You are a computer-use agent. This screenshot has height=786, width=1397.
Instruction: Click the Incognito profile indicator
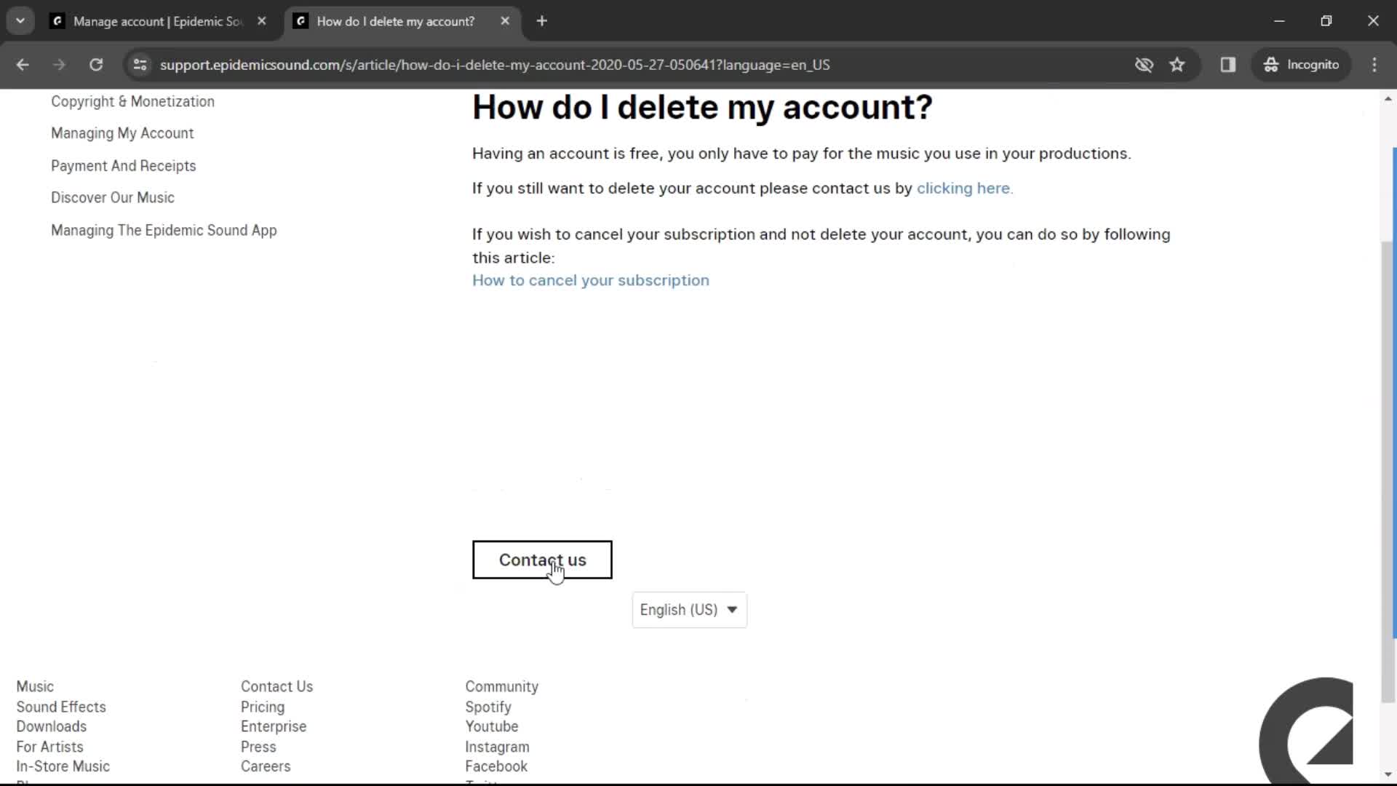coord(1301,65)
